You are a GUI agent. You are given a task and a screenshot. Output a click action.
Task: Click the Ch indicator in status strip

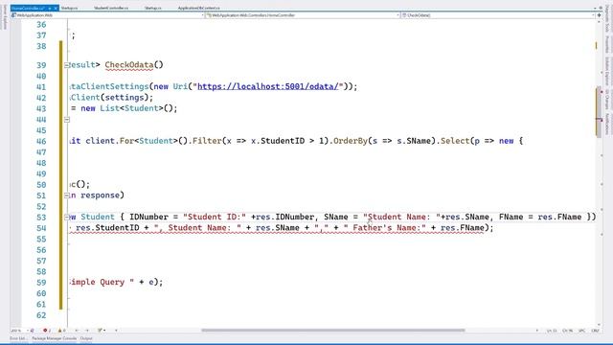click(567, 331)
